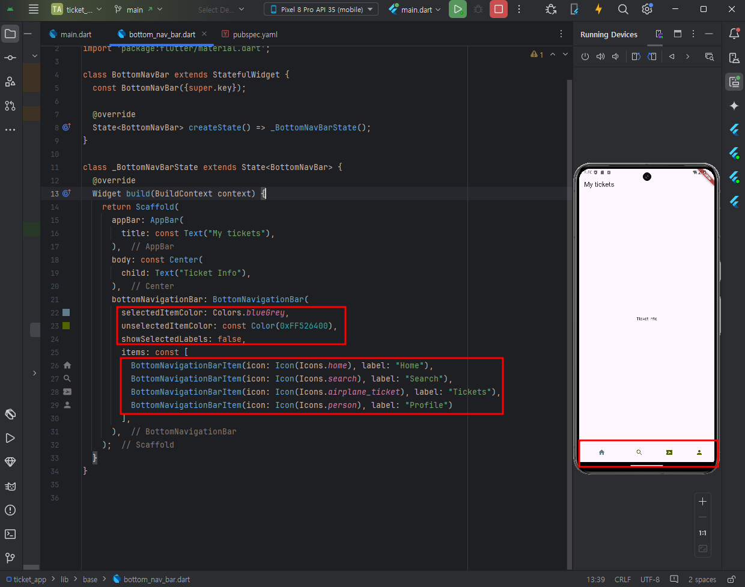Image resolution: width=745 pixels, height=587 pixels.
Task: Tap the Home icon in emulator navigation bar
Action: tap(601, 452)
